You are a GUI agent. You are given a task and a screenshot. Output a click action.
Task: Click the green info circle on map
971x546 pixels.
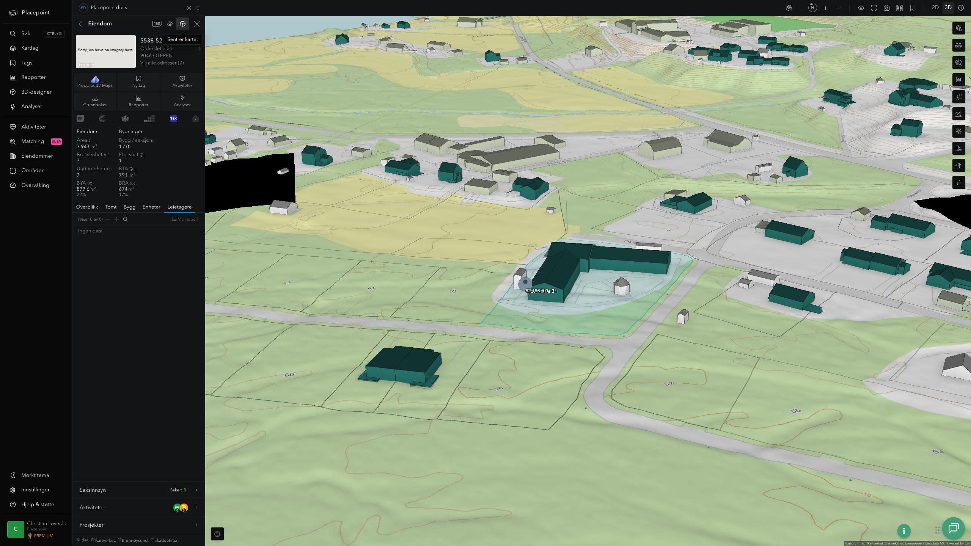904,531
